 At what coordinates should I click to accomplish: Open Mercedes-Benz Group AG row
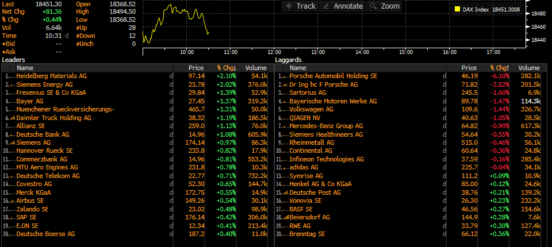tap(326, 126)
